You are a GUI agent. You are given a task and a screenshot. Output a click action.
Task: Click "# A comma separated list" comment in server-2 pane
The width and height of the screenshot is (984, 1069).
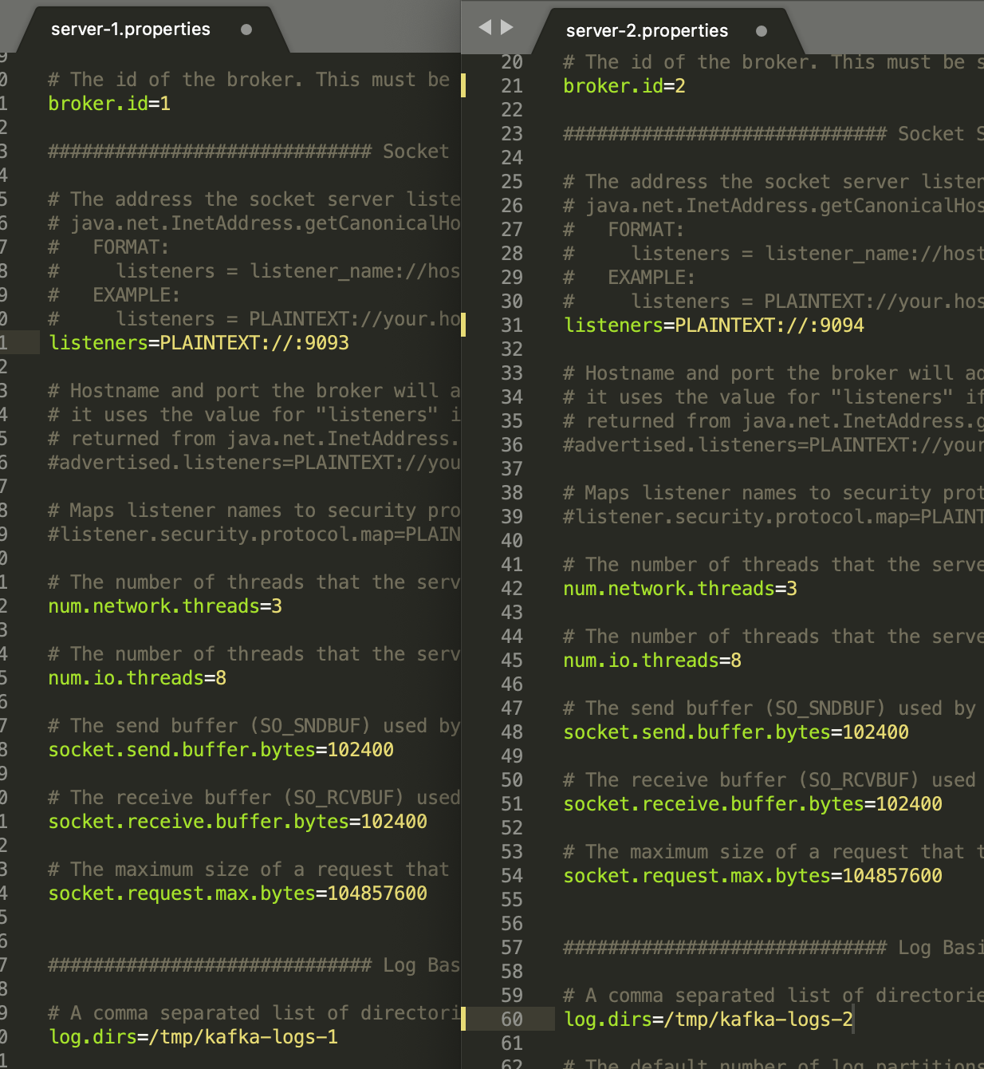(x=773, y=996)
